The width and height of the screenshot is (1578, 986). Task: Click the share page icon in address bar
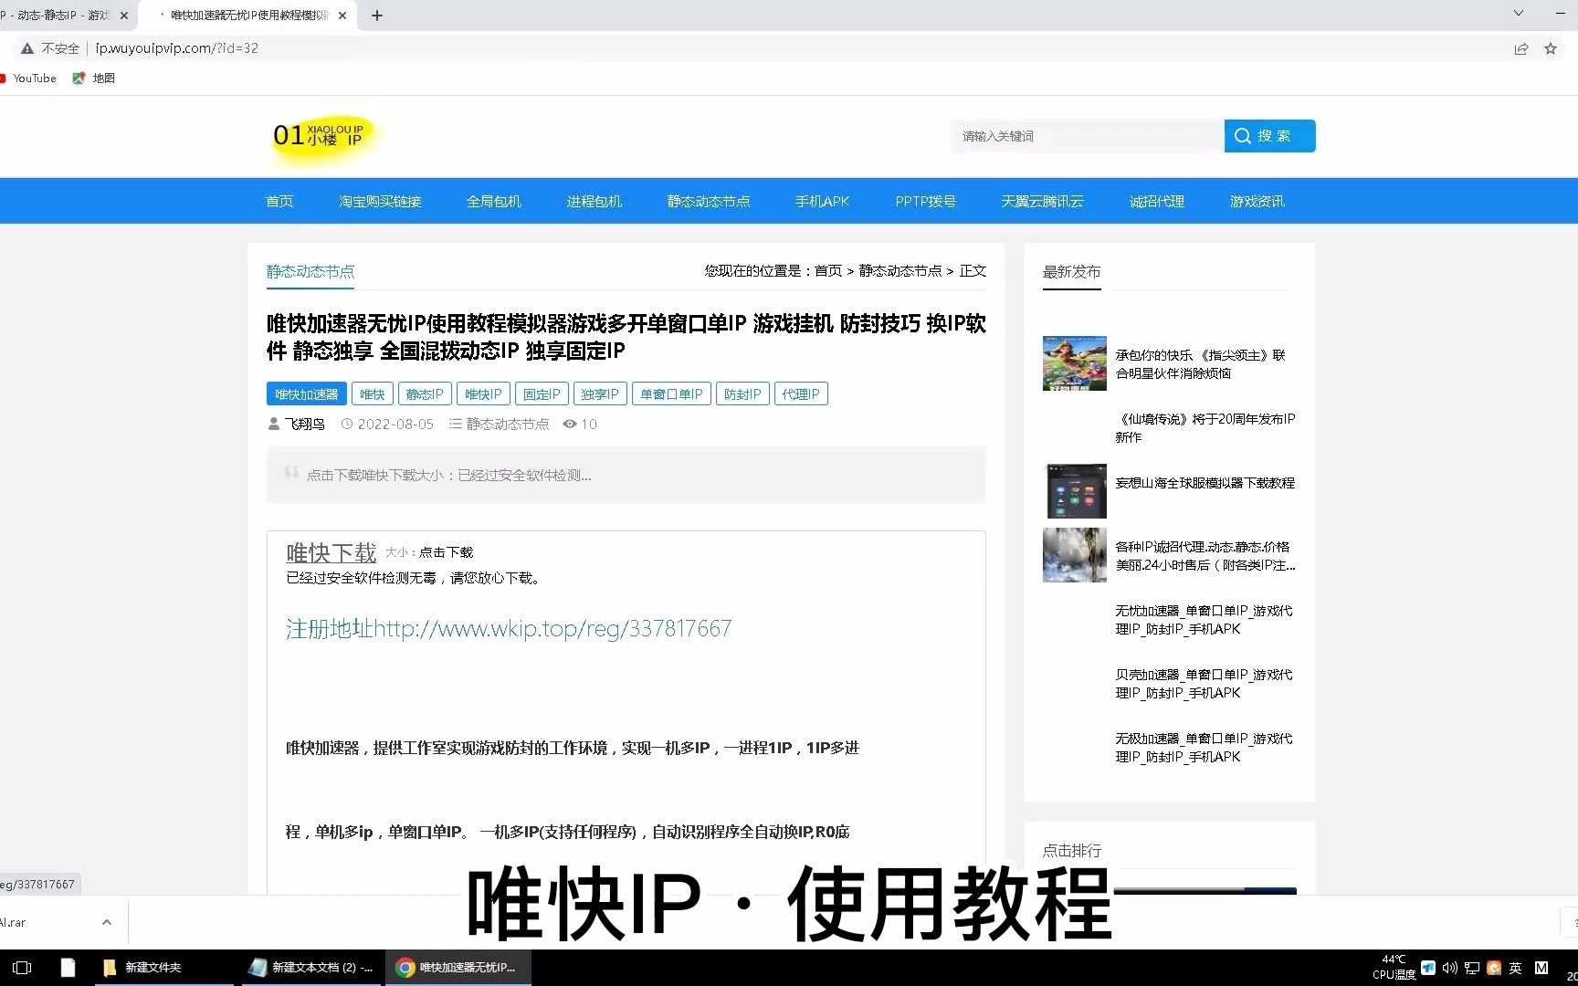1521,48
